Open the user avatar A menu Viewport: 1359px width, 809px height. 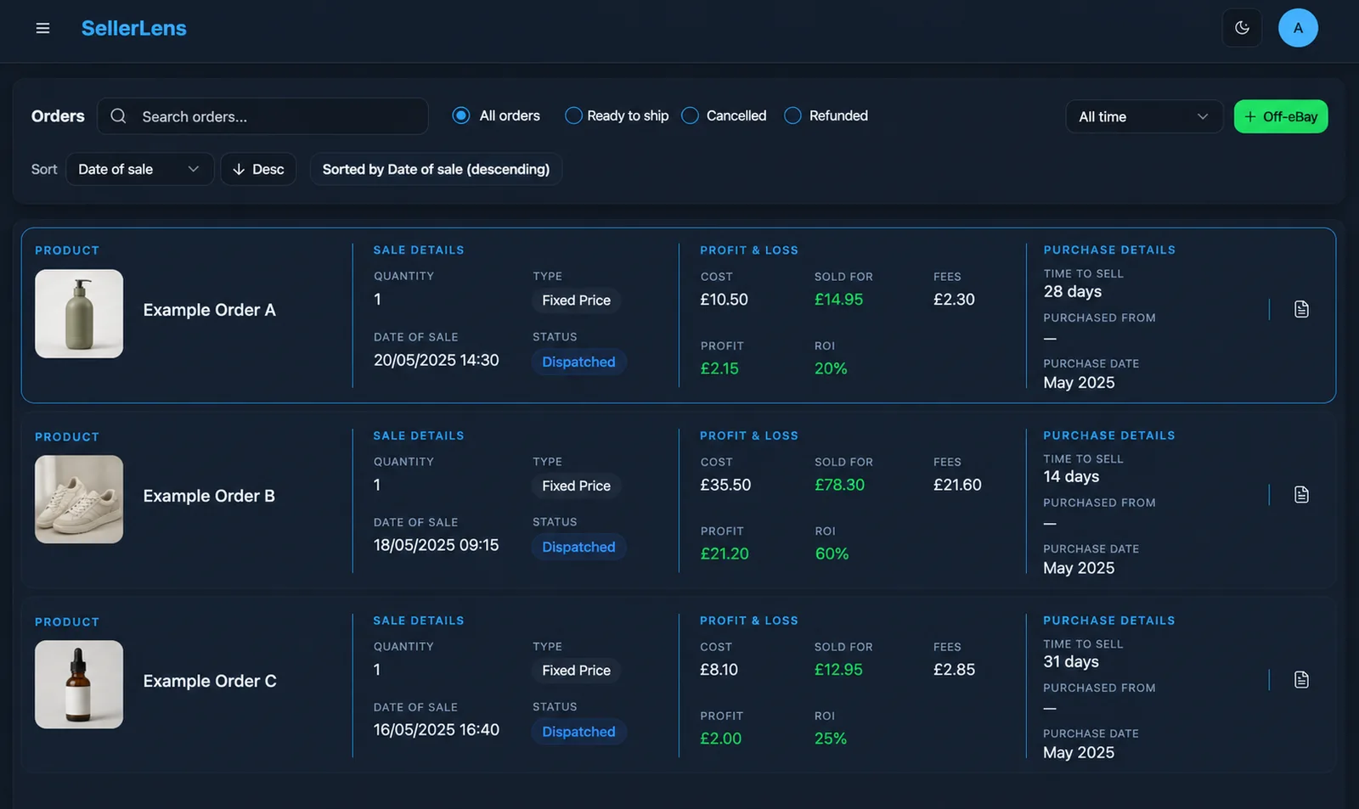[x=1298, y=28]
